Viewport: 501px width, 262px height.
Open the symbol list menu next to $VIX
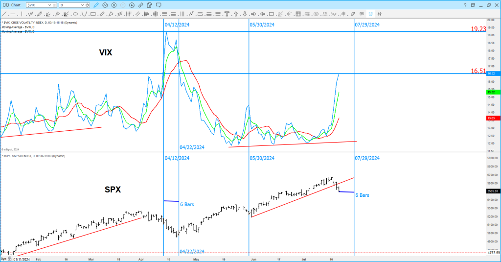point(55,5)
